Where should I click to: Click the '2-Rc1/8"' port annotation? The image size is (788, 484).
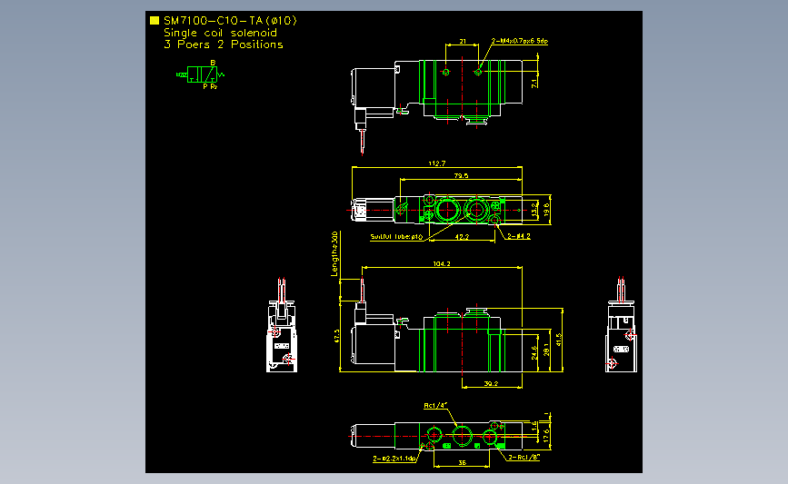(x=524, y=457)
